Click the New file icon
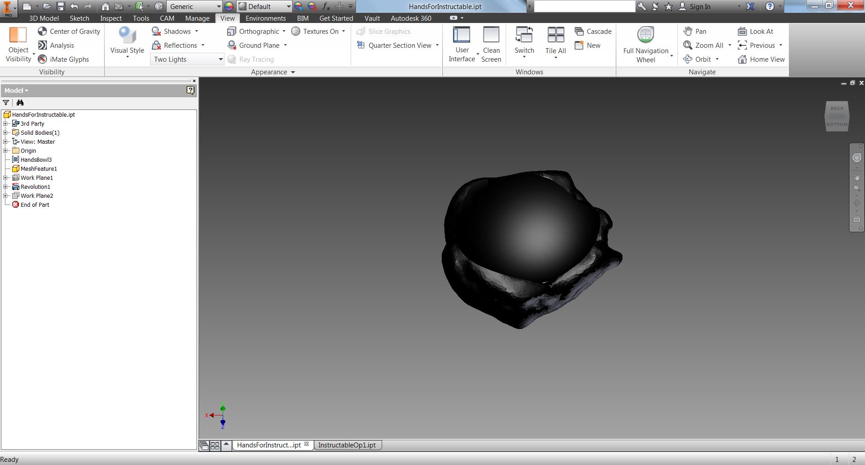Screen dimensions: 865x465 coord(27,6)
